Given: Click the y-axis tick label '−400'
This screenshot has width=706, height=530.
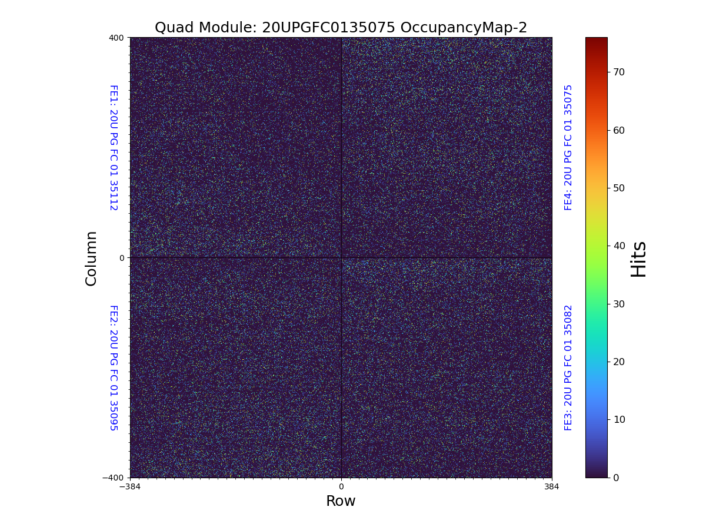Looking at the screenshot, I should 114,478.
